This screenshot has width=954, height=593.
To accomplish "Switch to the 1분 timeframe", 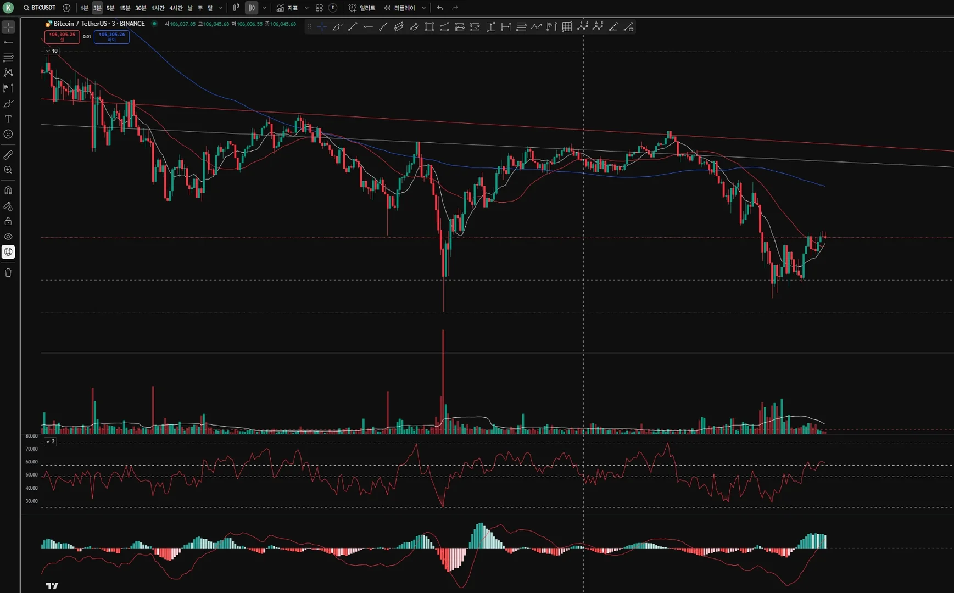I will 84,8.
